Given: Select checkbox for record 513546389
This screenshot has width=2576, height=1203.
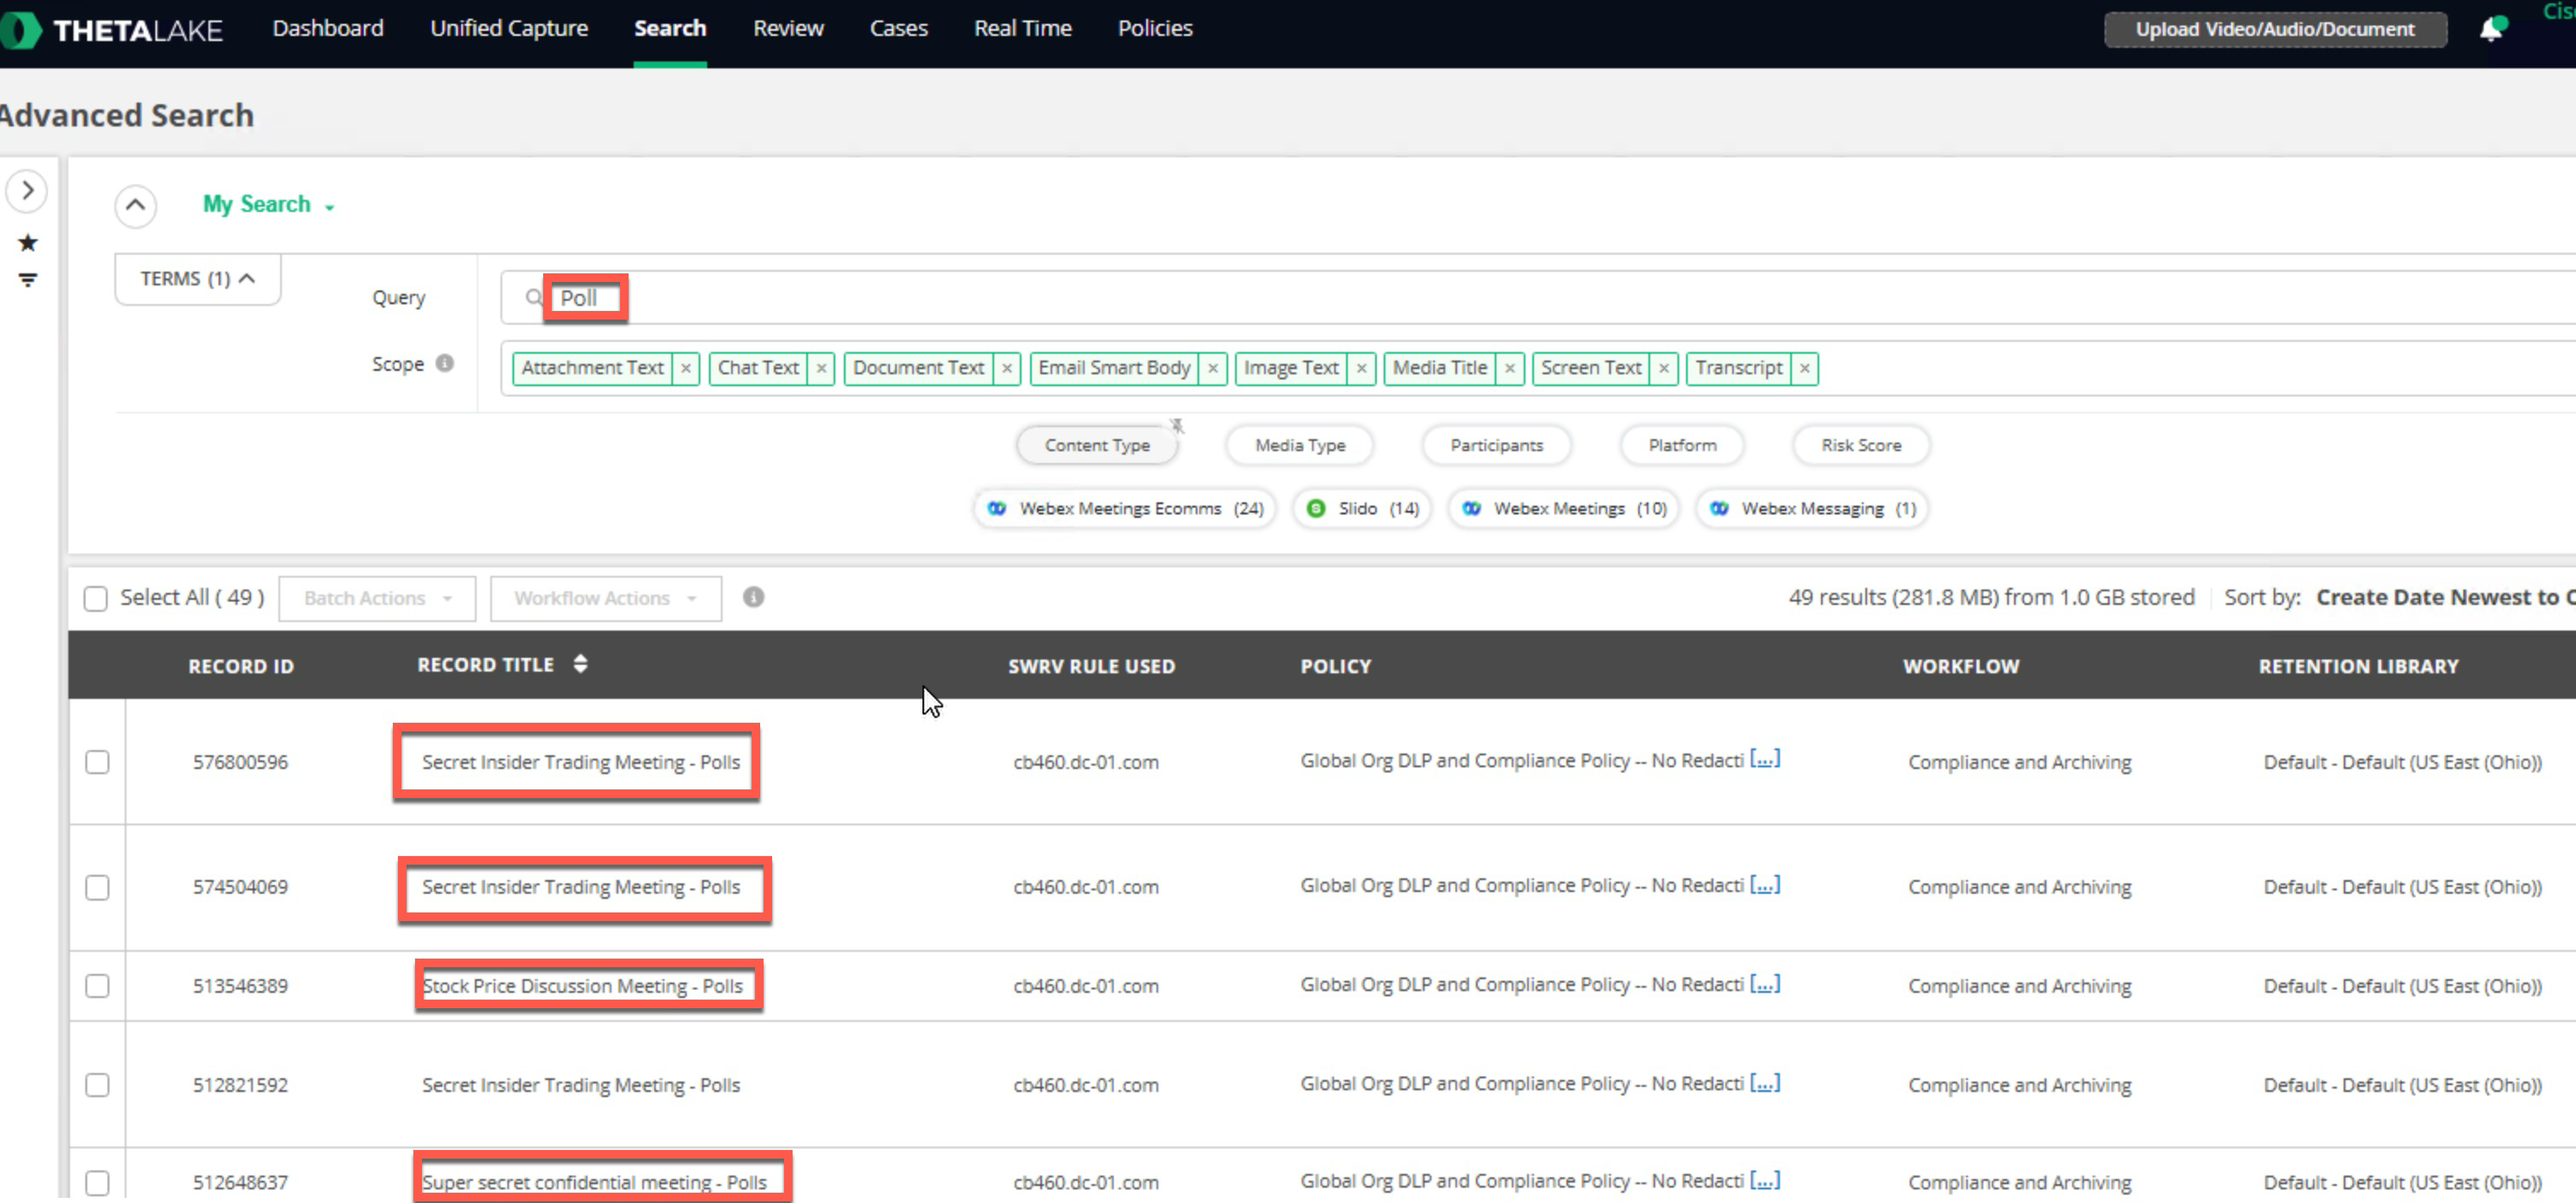Looking at the screenshot, I should 97,986.
